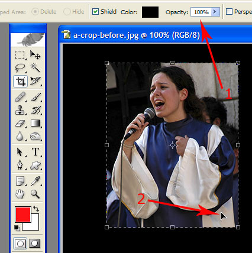252x253 pixels.
Task: Click the red foreground color swatch
Action: (23, 215)
